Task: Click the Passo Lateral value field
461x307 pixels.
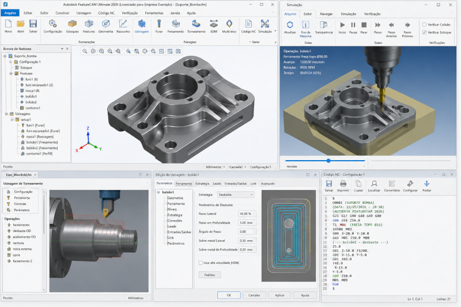Action: coord(247,214)
